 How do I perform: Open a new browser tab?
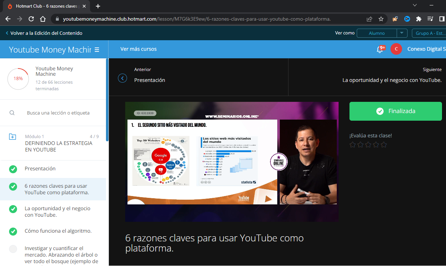coord(98,6)
